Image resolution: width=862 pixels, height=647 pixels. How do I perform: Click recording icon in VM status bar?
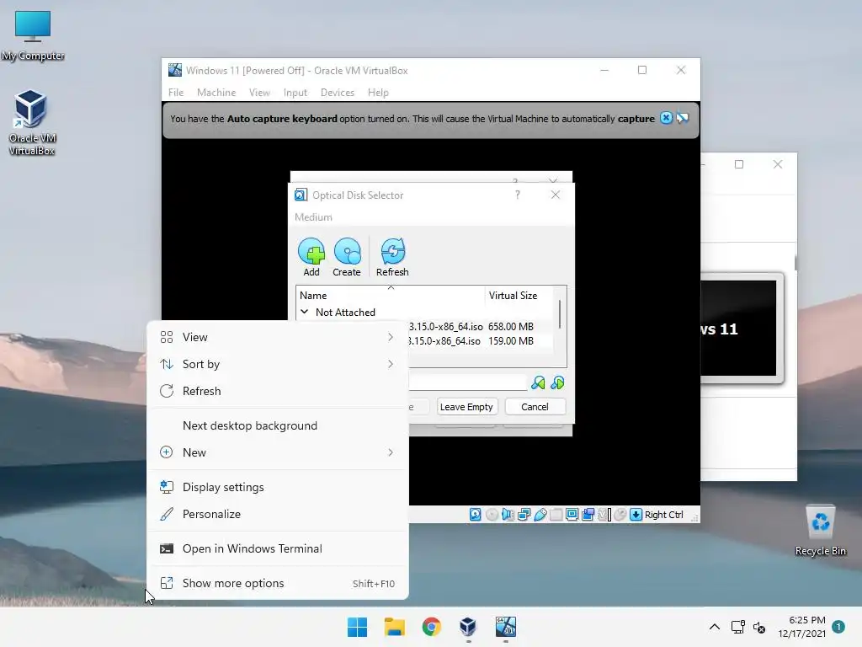coord(588,515)
